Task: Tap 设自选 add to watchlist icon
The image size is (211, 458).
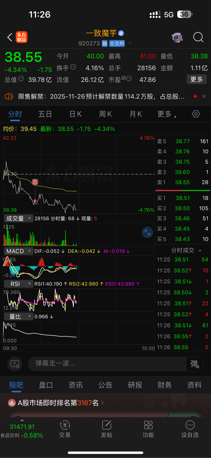Action: pos(190,429)
